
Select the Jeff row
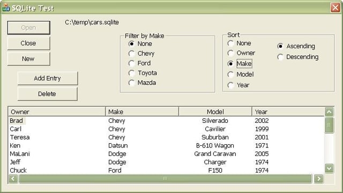[166, 162]
